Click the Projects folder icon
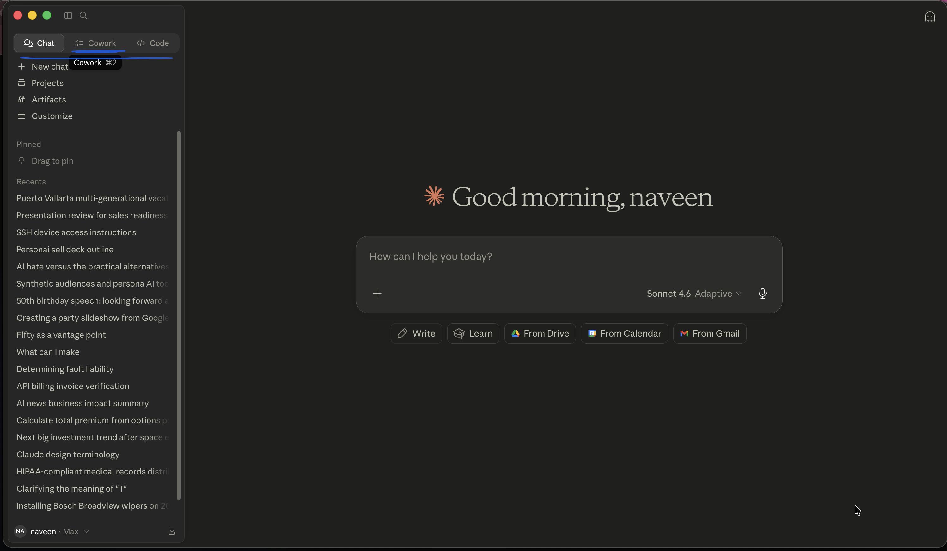 (21, 83)
